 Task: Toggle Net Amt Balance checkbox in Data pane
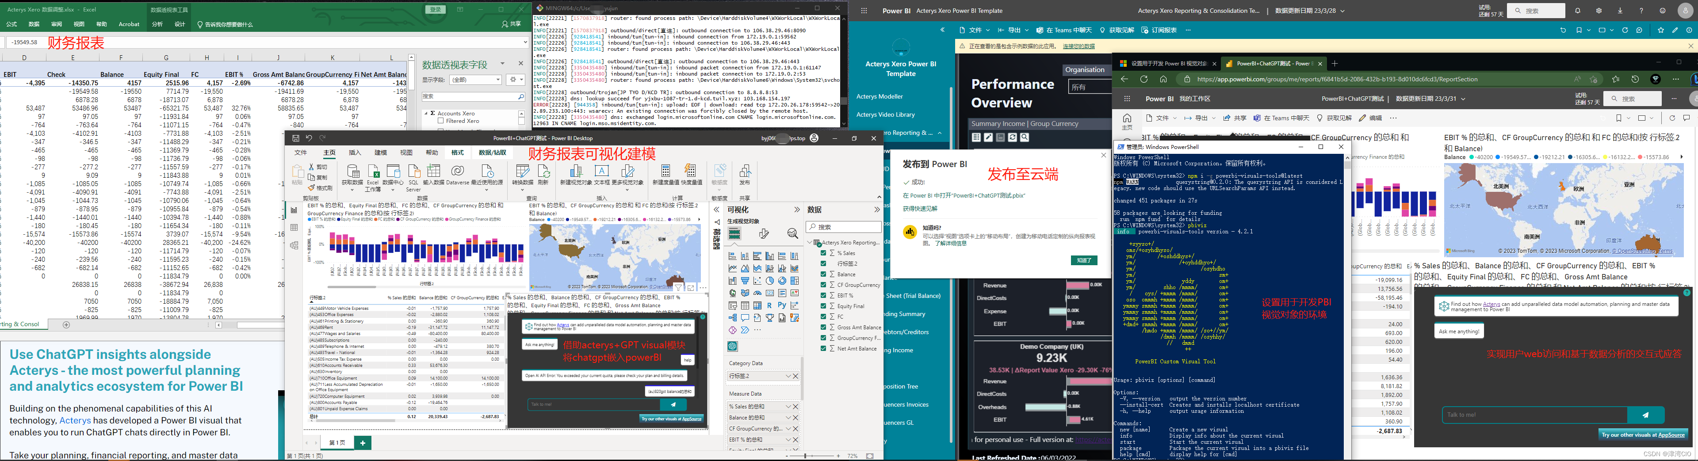click(823, 348)
